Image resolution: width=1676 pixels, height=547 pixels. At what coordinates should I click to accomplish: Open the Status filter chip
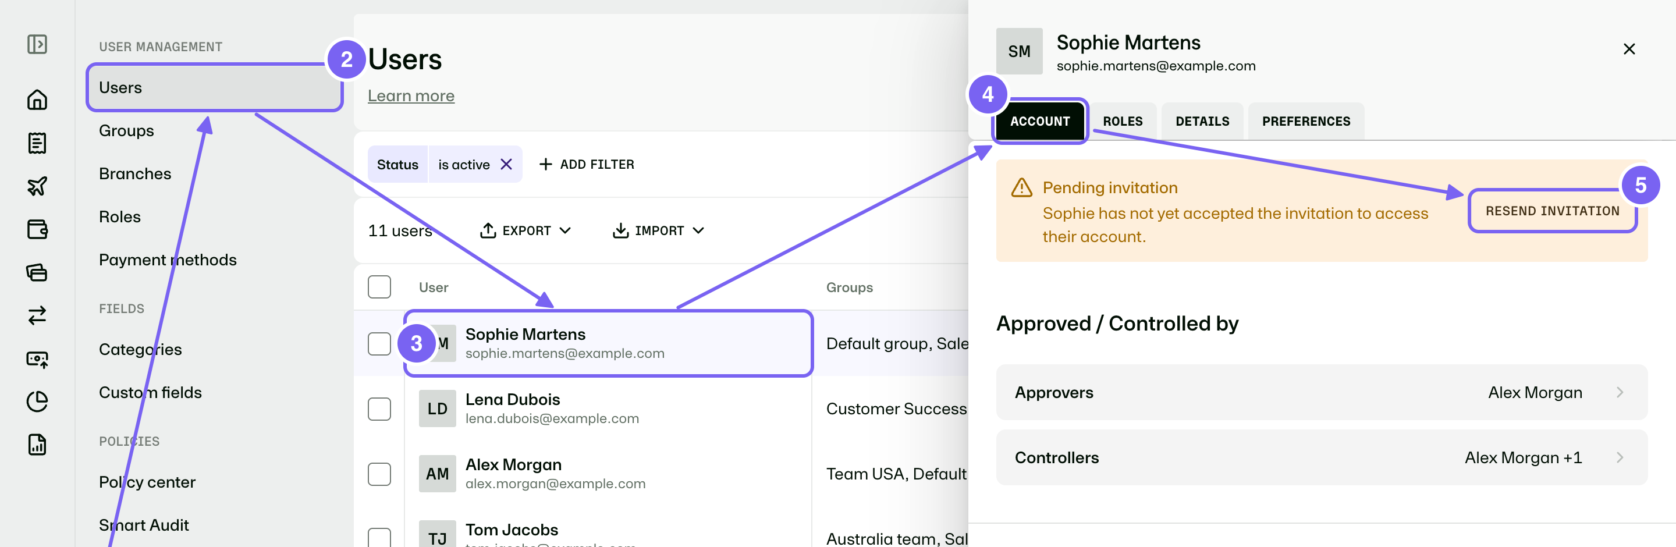pyautogui.click(x=397, y=165)
